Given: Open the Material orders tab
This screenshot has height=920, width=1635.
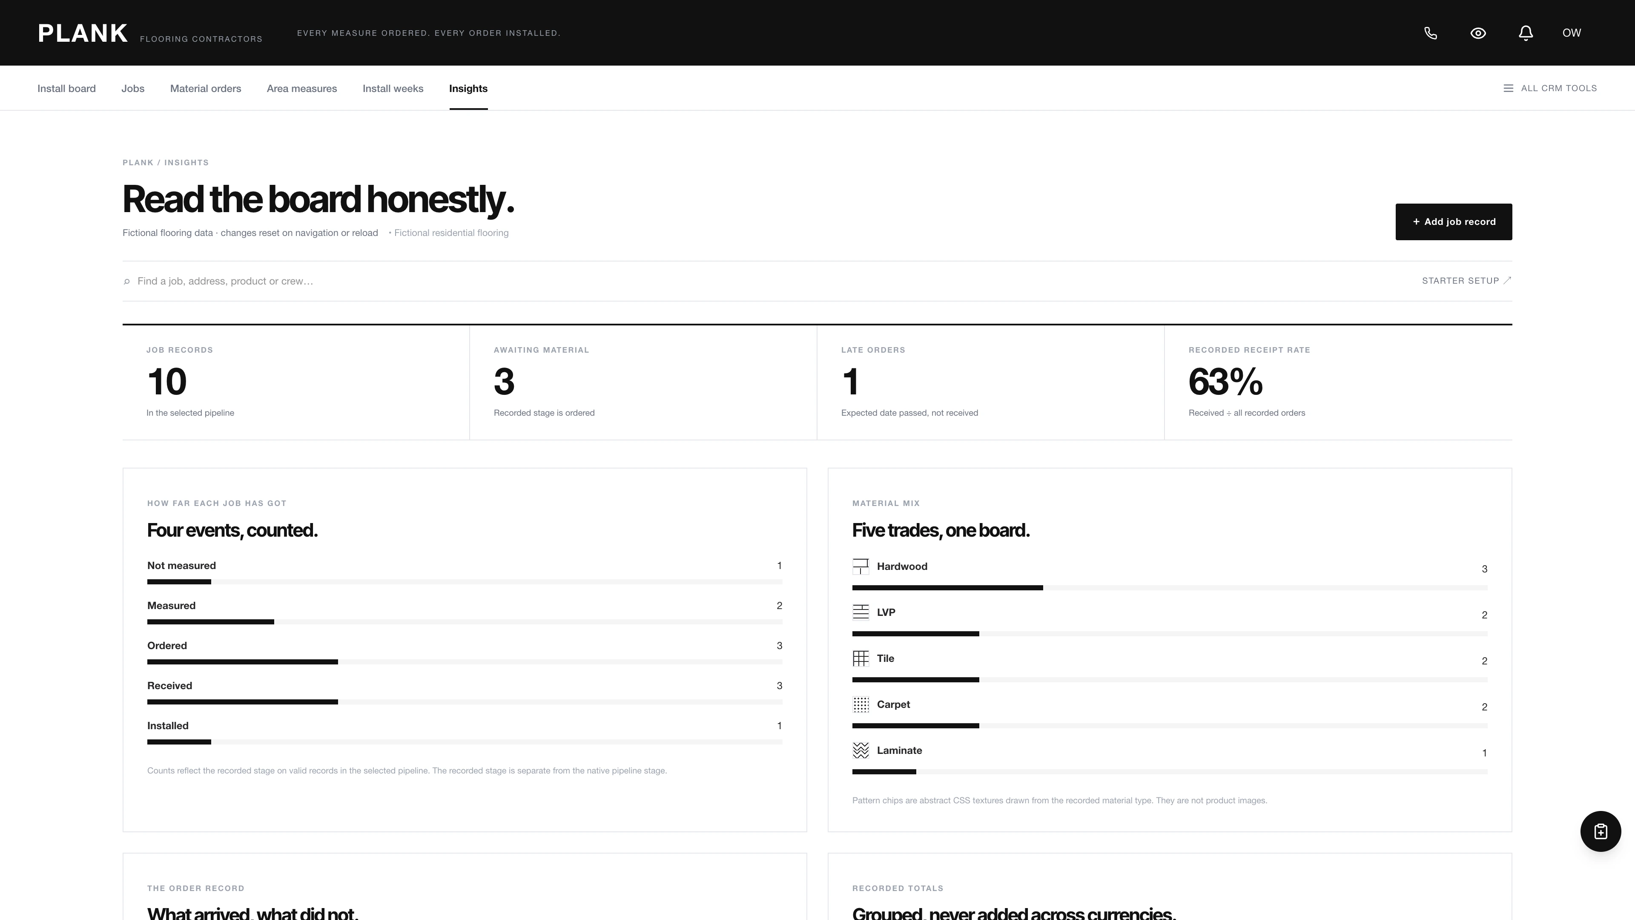Looking at the screenshot, I should click(206, 88).
